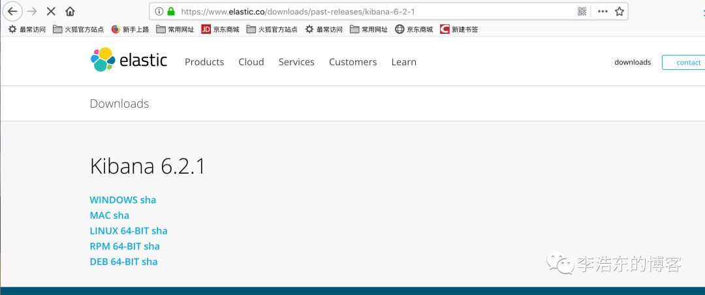Show site information via the circled i icon

159,11
